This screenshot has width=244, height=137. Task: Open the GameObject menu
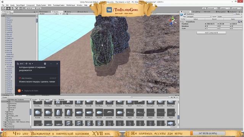pos(20,5)
